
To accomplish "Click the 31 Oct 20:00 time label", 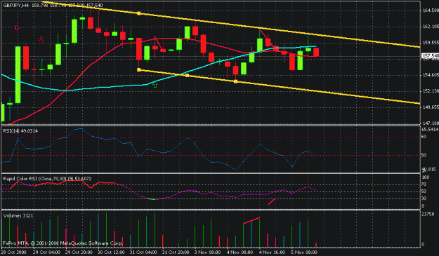I will pyautogui.click(x=176, y=252).
